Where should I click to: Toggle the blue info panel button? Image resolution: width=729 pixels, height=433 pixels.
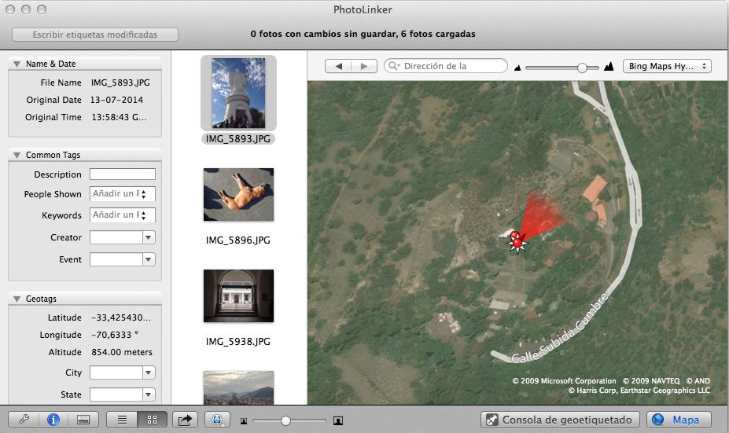pyautogui.click(x=53, y=420)
